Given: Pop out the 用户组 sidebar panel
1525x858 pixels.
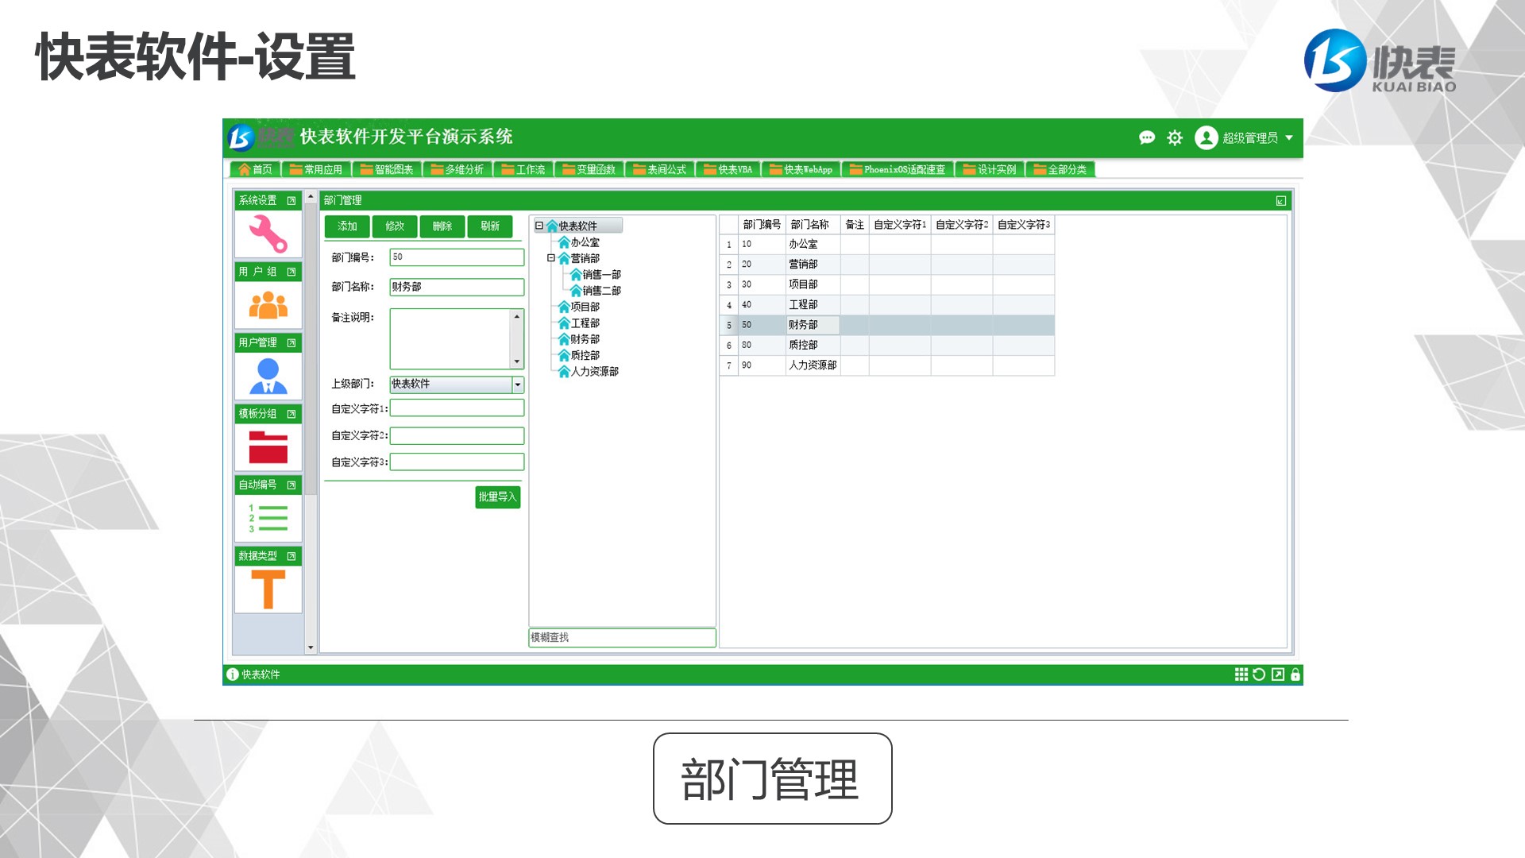Looking at the screenshot, I should (x=291, y=272).
